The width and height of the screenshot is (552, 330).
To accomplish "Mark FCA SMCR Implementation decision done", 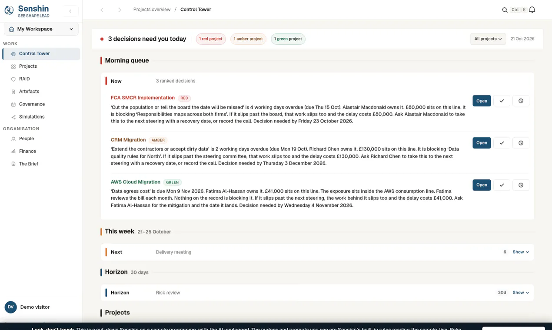I will 502,101.
